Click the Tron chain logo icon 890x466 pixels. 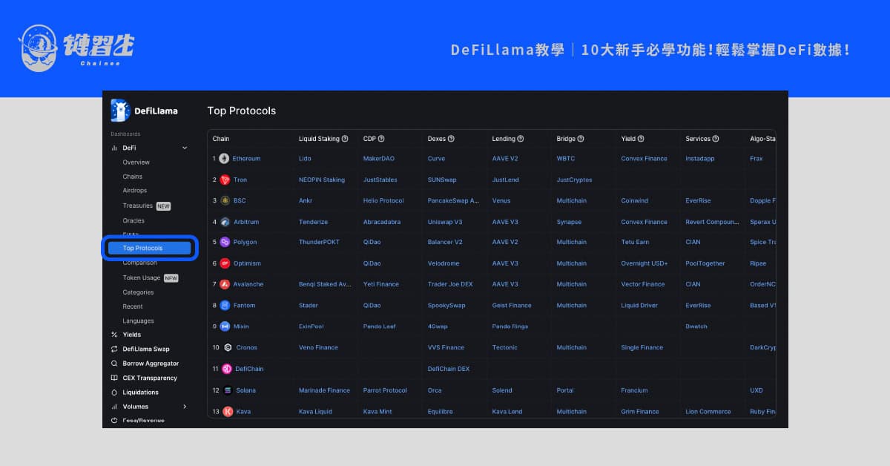(225, 180)
